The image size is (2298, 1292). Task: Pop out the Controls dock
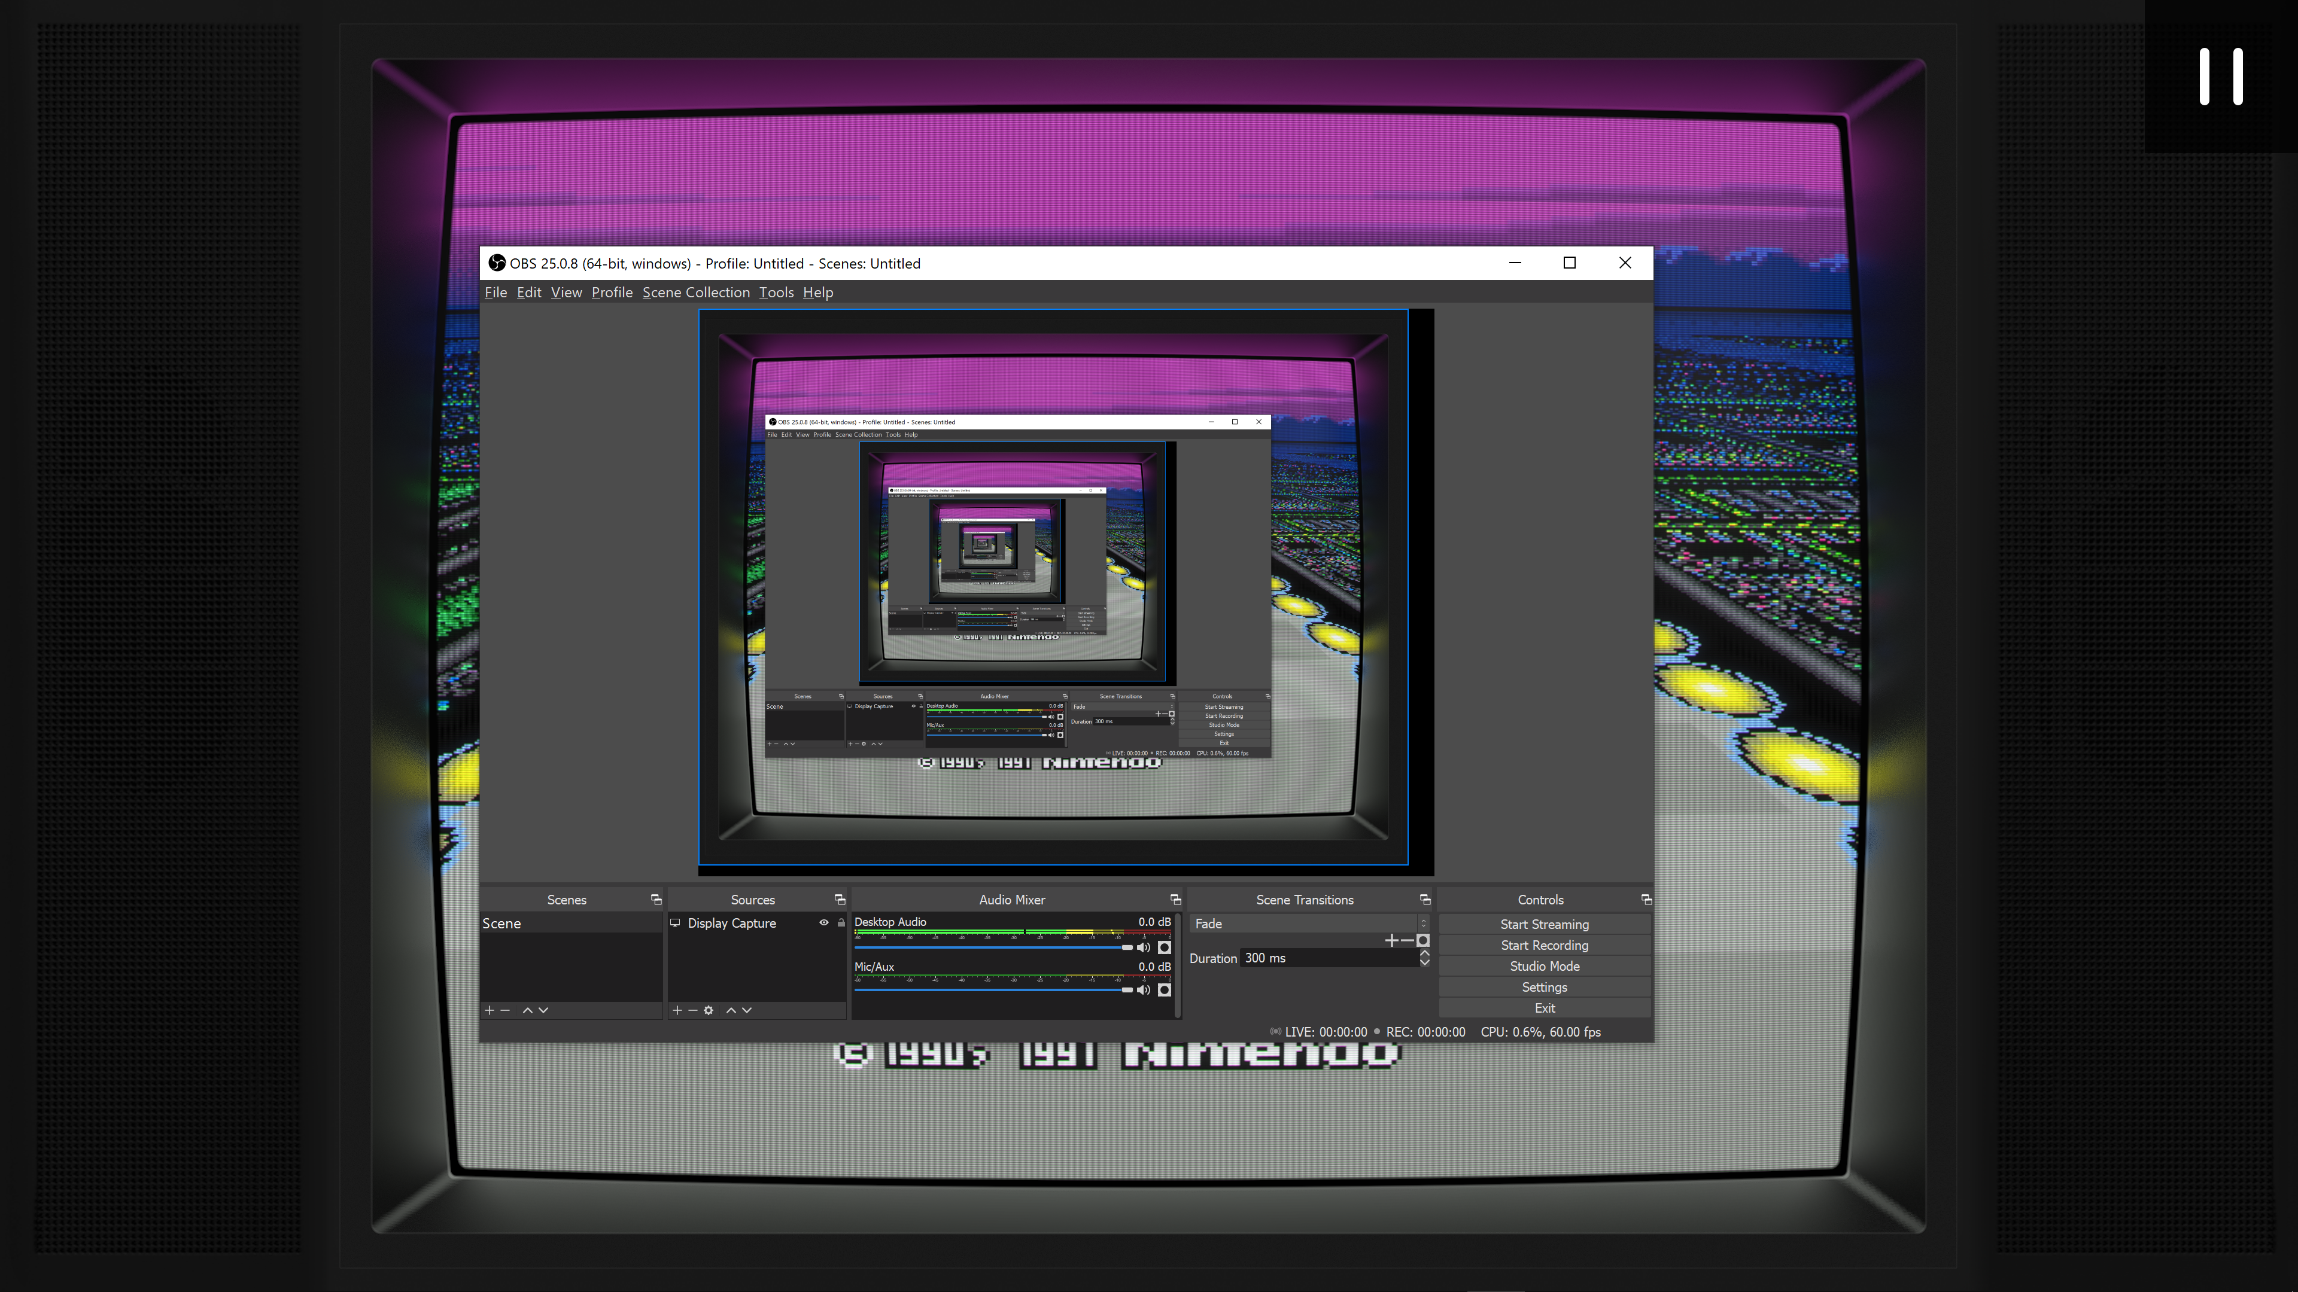(1647, 900)
